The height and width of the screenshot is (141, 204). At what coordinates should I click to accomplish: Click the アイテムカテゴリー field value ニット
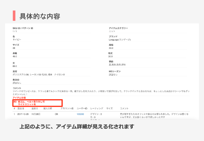[112, 31]
